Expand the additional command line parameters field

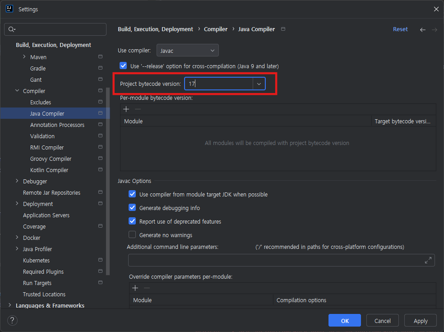(x=428, y=260)
